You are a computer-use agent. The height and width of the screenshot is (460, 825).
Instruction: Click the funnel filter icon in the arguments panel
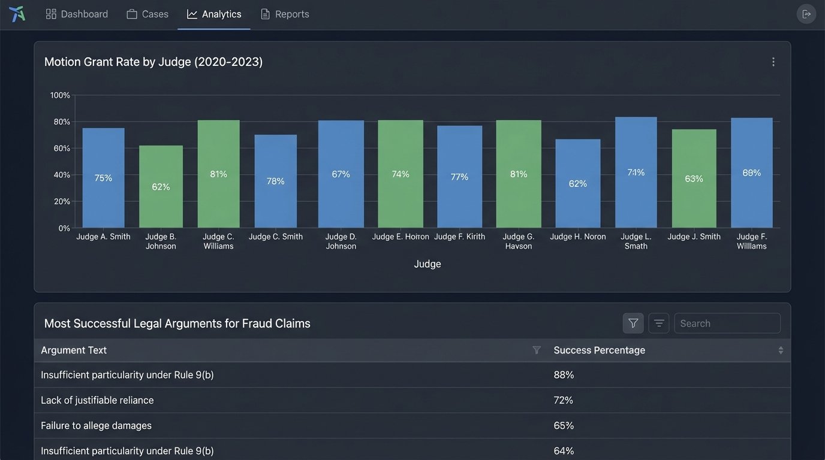633,323
